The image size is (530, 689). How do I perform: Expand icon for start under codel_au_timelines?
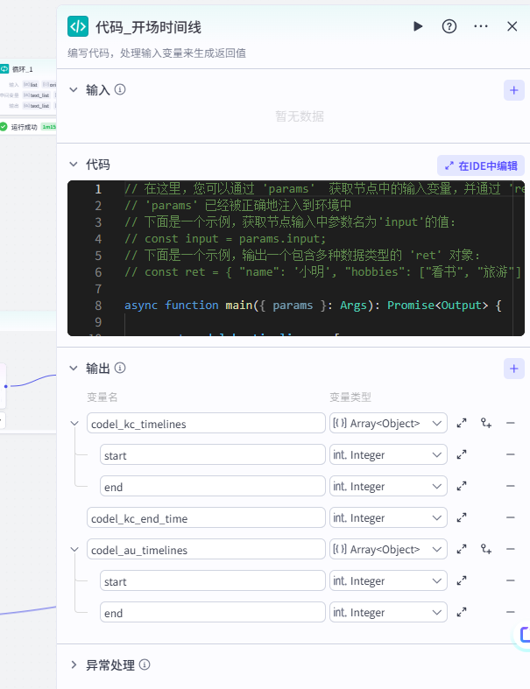(x=462, y=581)
